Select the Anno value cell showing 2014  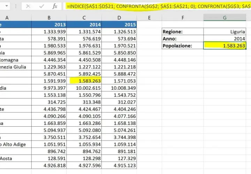coord(225,39)
